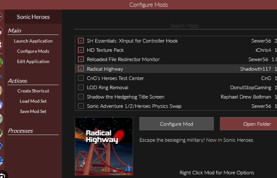Screen dimensions: 277x178
Task: Click the gear settings icon in left strip
Action: coord(1,45)
